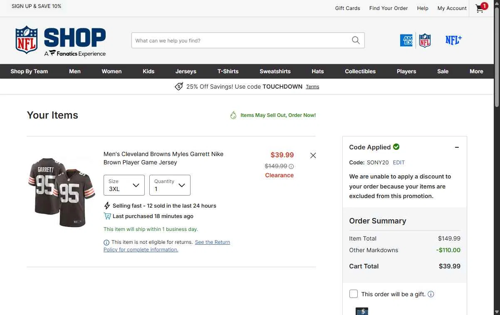Open the Men menu
The height and width of the screenshot is (315, 500).
(x=75, y=71)
